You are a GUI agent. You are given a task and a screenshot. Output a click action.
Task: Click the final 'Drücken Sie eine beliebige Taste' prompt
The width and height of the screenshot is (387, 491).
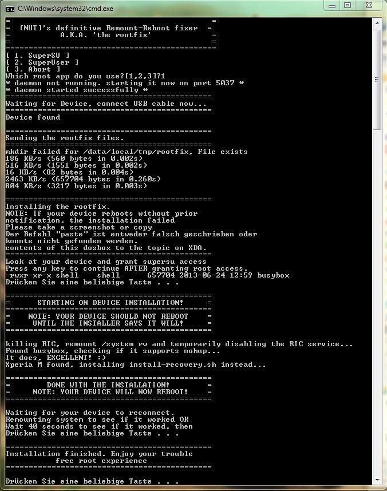(x=92, y=481)
